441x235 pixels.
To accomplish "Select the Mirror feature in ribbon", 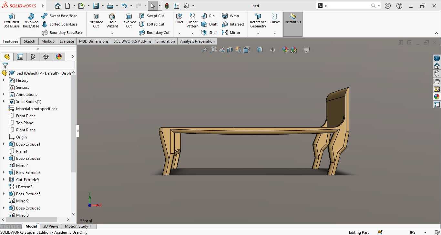I will click(x=231, y=33).
